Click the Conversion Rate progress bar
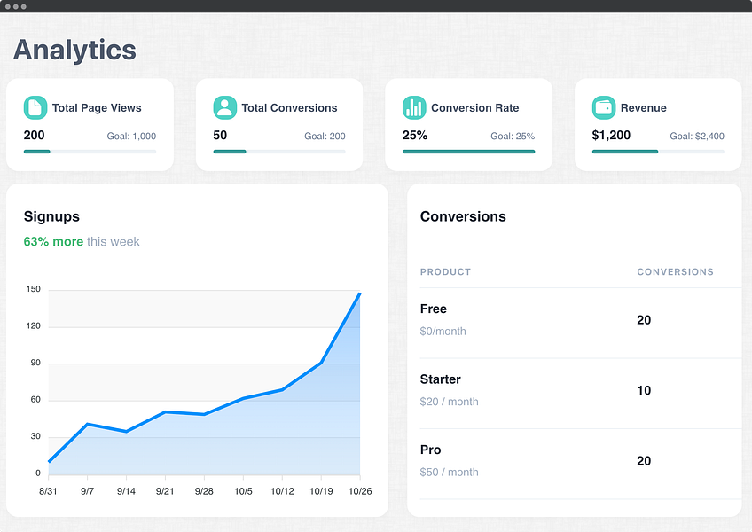Viewport: 752px width, 532px height. [x=468, y=152]
